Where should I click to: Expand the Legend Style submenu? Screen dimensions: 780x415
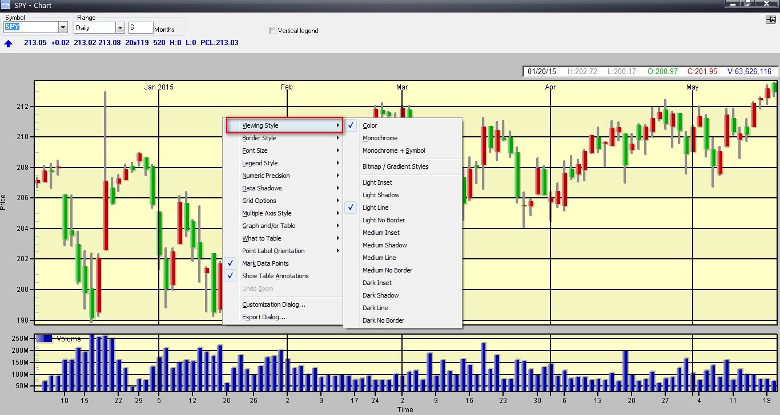click(284, 163)
